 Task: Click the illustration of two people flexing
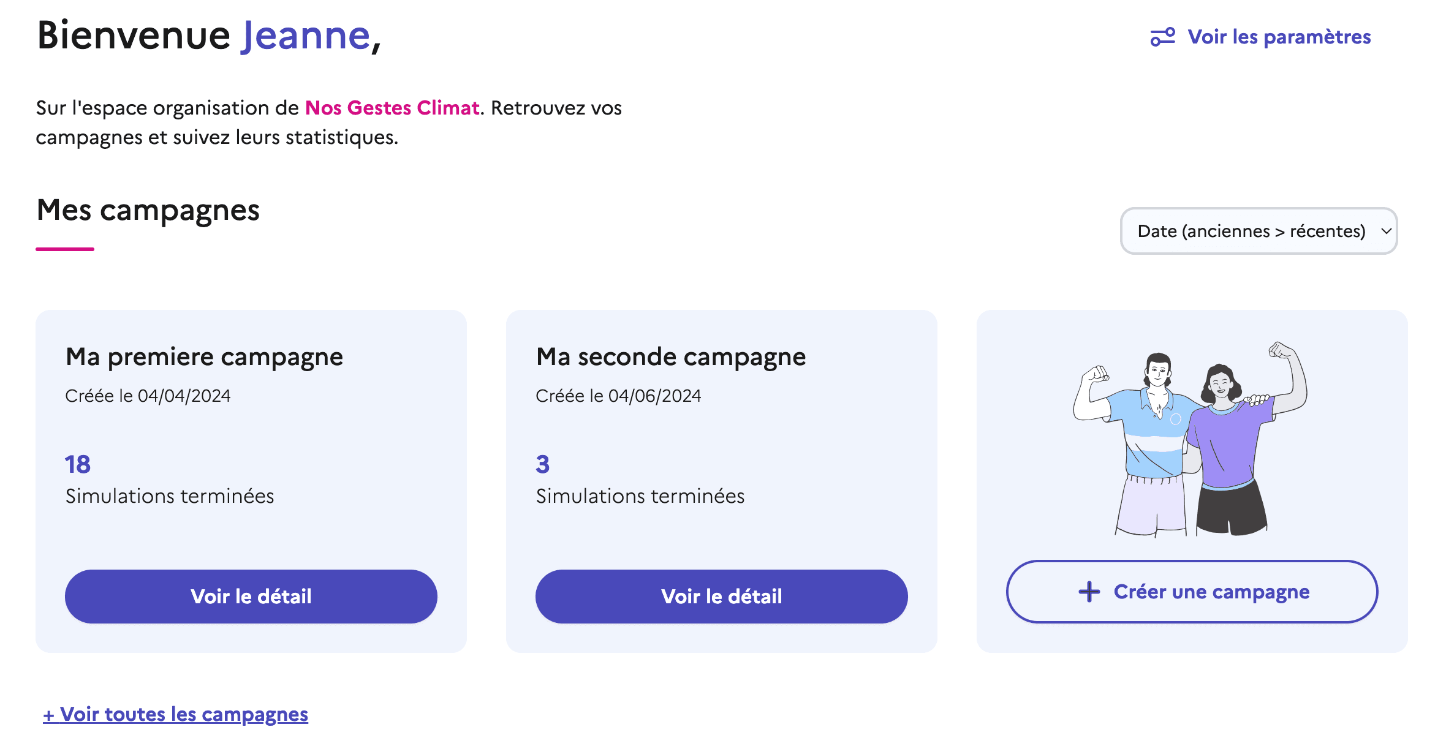coord(1189,441)
